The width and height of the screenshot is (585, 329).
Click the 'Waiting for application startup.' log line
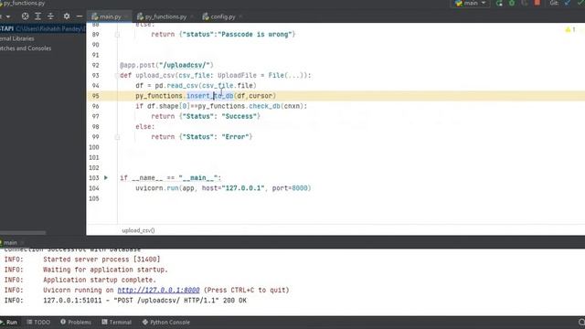click(106, 270)
